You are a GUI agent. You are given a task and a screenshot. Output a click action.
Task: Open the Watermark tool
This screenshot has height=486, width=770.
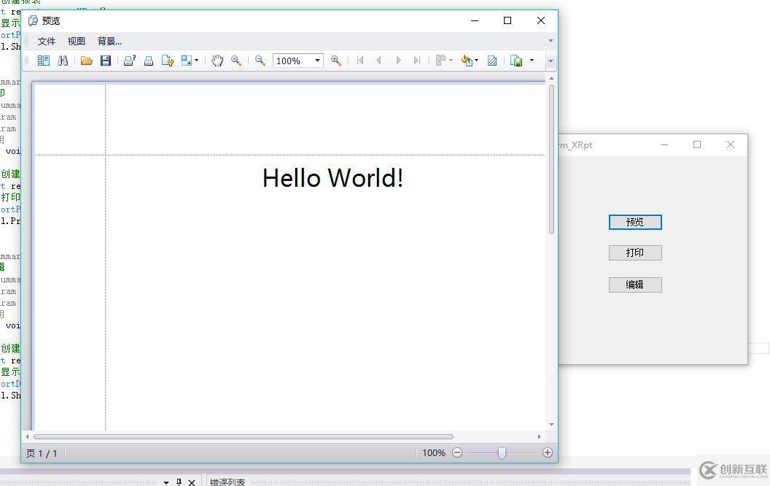(492, 61)
